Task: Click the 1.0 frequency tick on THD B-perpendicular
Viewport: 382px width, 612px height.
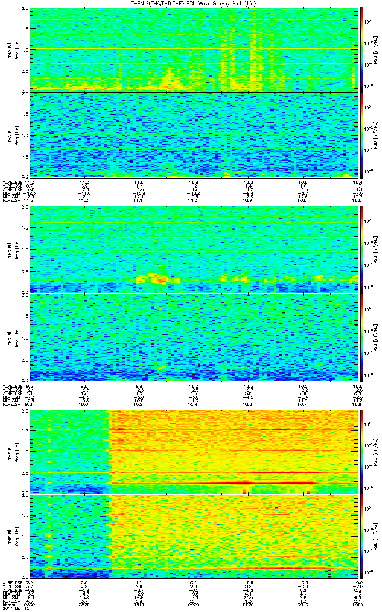Action: point(25,250)
